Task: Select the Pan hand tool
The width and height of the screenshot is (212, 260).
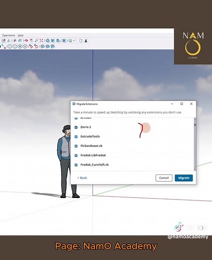Action: (31, 40)
